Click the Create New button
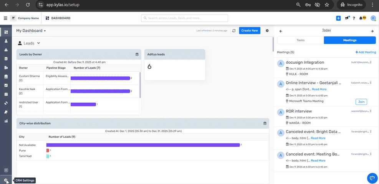Screen dimensions: 379x184 249,31
